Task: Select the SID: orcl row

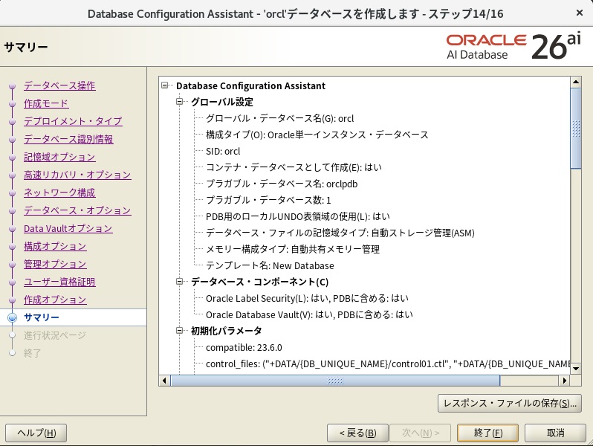Action: point(223,152)
